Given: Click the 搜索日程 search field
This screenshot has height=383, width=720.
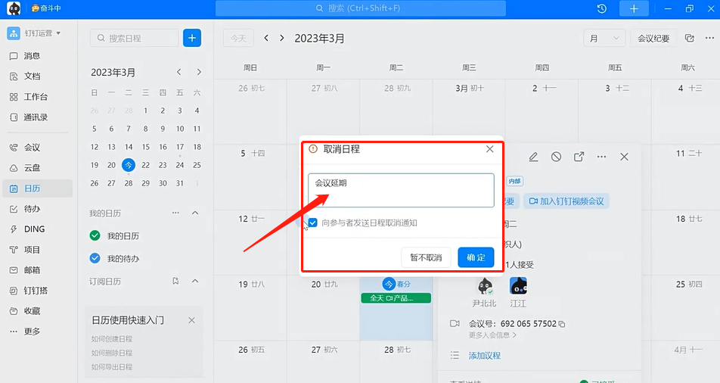Looking at the screenshot, I should point(134,38).
